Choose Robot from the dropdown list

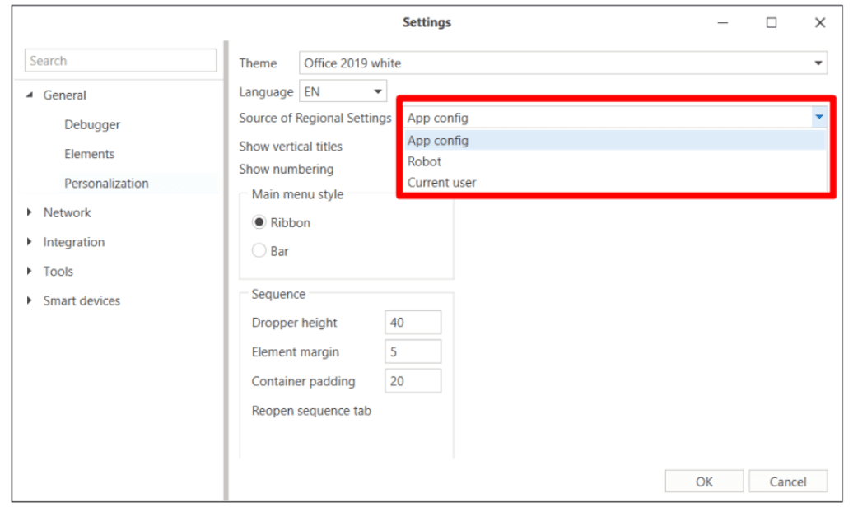425,161
